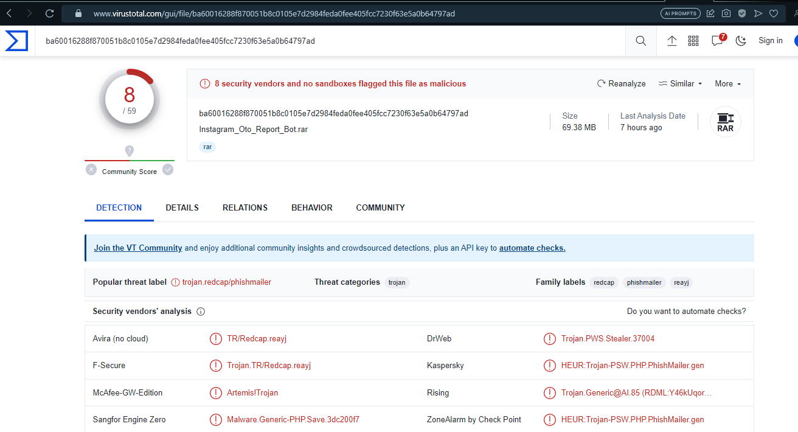This screenshot has height=432, width=798.
Task: Bookmark the page with the heart icon
Action: (x=774, y=13)
